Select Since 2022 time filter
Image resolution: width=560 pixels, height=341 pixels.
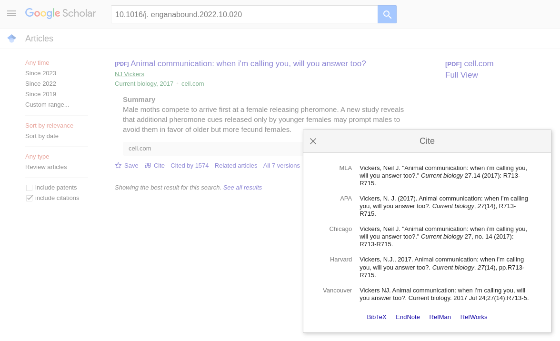(x=40, y=83)
